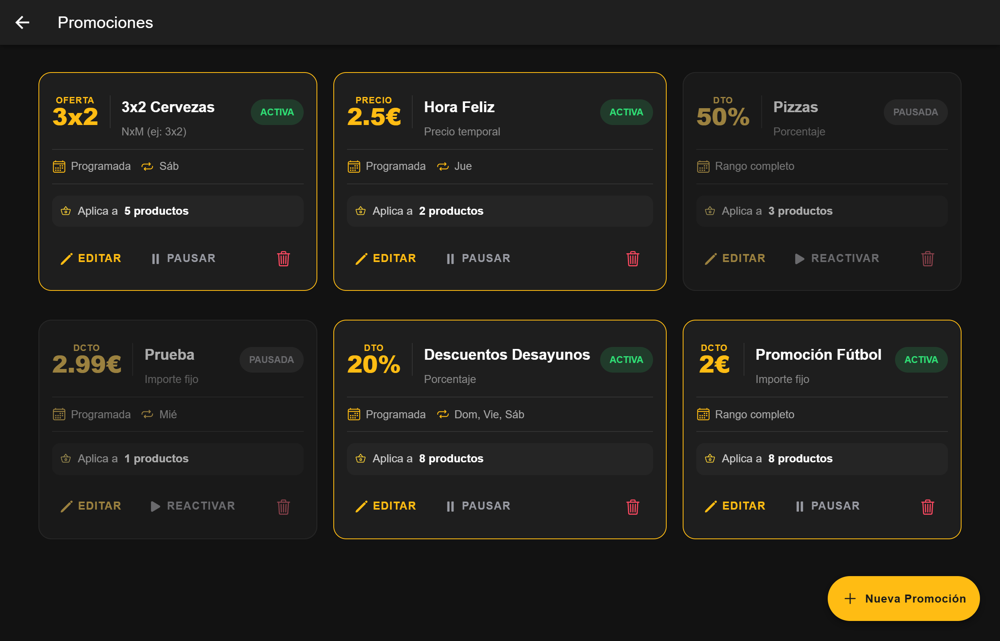Click the calendar icon beside Rango completo on Pizzas

click(x=703, y=166)
